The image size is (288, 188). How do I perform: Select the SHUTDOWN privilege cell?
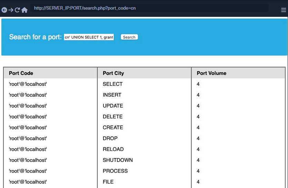coord(118,160)
